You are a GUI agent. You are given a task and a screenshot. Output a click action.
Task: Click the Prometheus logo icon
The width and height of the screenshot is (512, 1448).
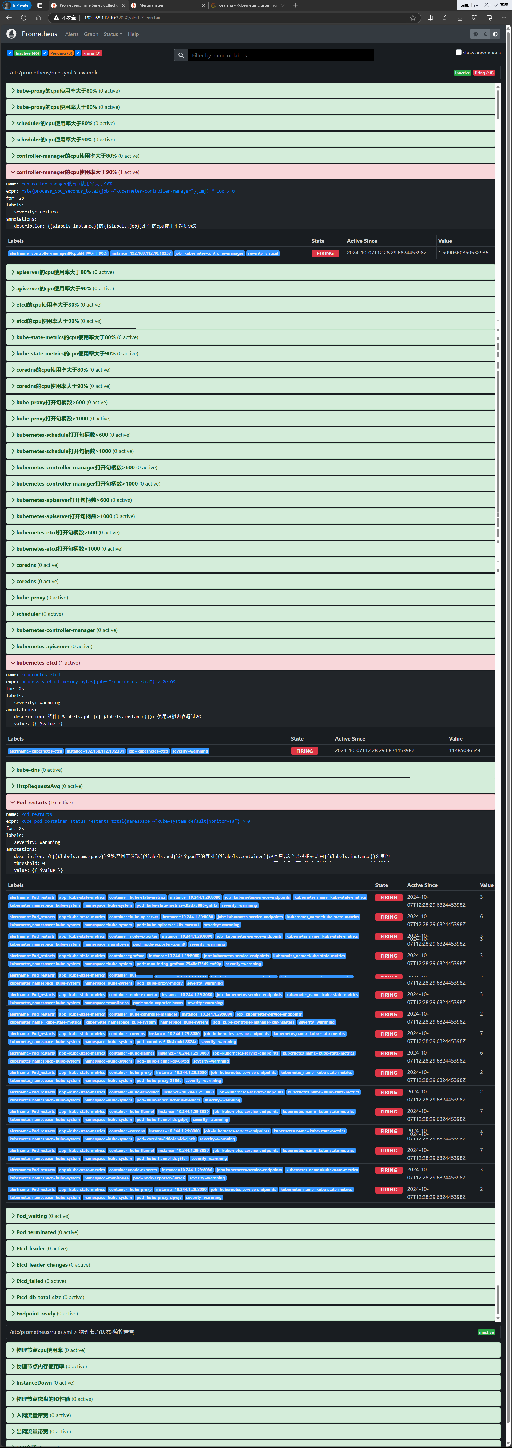(x=11, y=34)
